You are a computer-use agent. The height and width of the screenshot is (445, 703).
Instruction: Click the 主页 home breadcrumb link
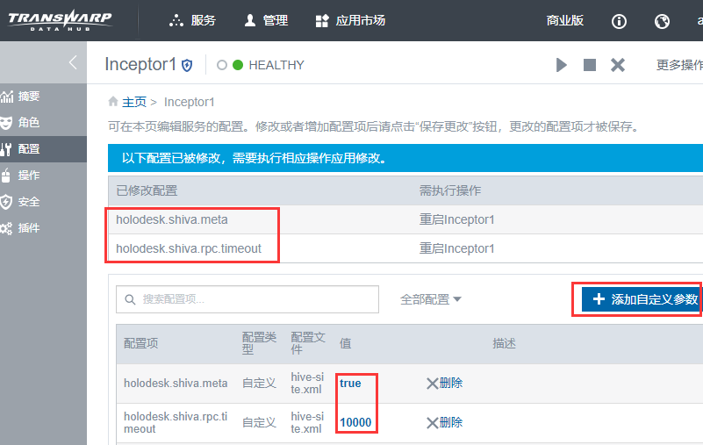pyautogui.click(x=133, y=102)
